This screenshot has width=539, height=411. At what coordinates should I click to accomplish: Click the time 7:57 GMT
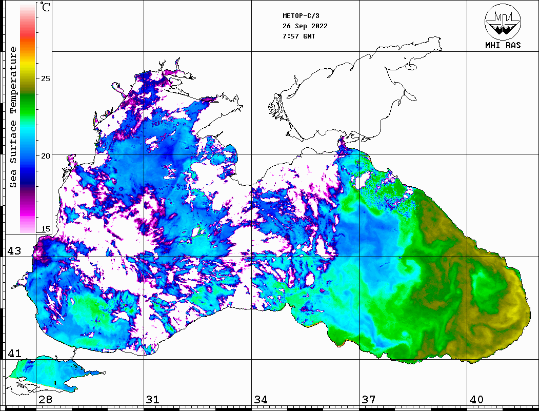click(298, 36)
